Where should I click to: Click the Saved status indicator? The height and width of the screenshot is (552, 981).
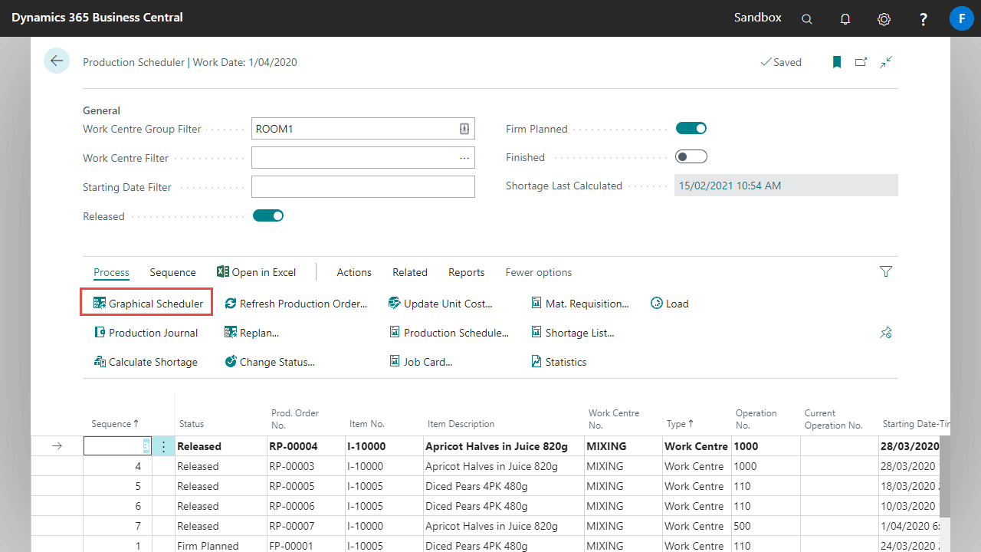[x=781, y=62]
